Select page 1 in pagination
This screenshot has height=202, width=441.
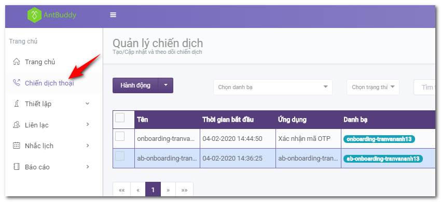pos(153,190)
